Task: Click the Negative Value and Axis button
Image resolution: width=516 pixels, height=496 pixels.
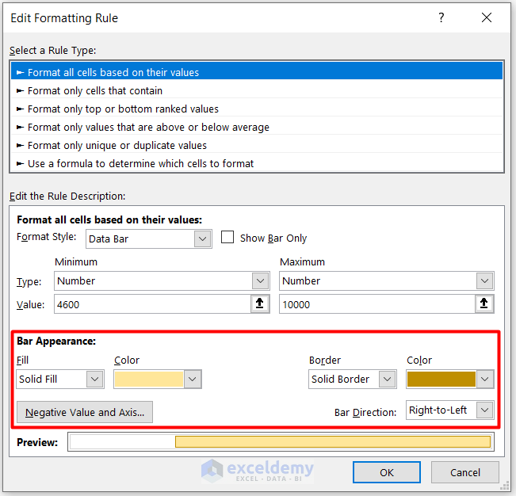Action: pyautogui.click(x=85, y=412)
